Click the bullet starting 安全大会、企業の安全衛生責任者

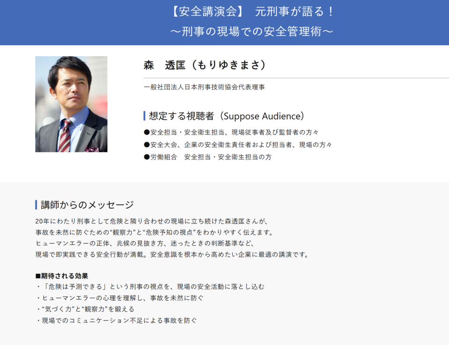coord(238,145)
